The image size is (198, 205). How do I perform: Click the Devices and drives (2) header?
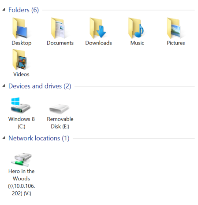click(40, 86)
